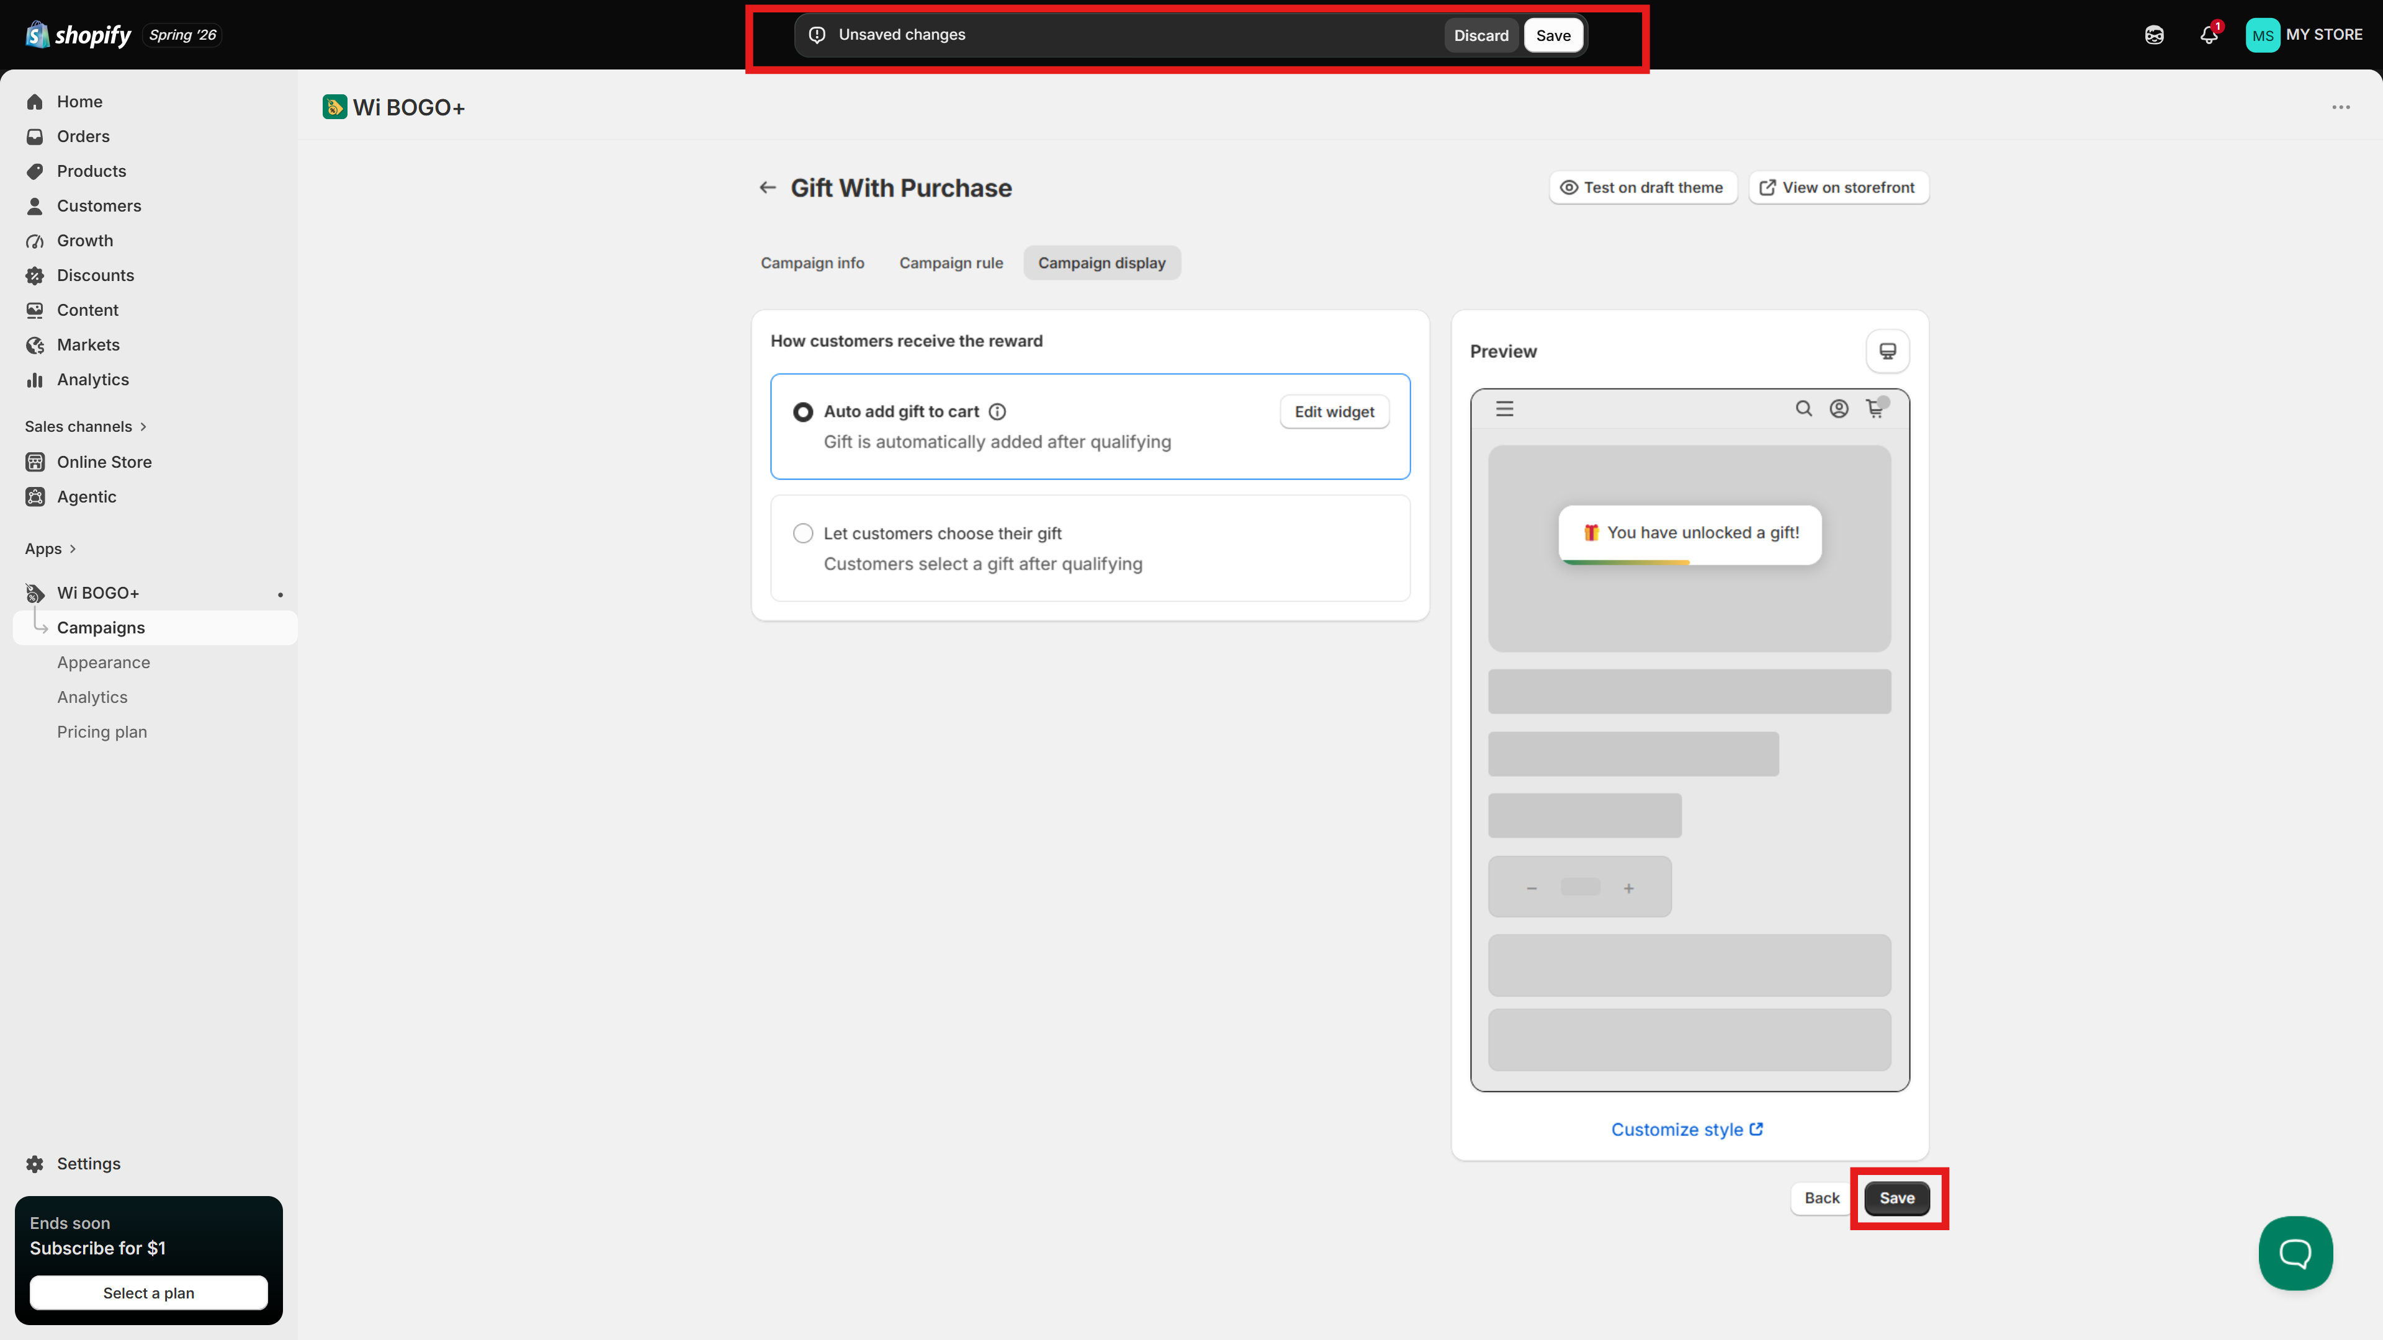This screenshot has width=2383, height=1340.
Task: Expand the Sales channels section
Action: 85,426
